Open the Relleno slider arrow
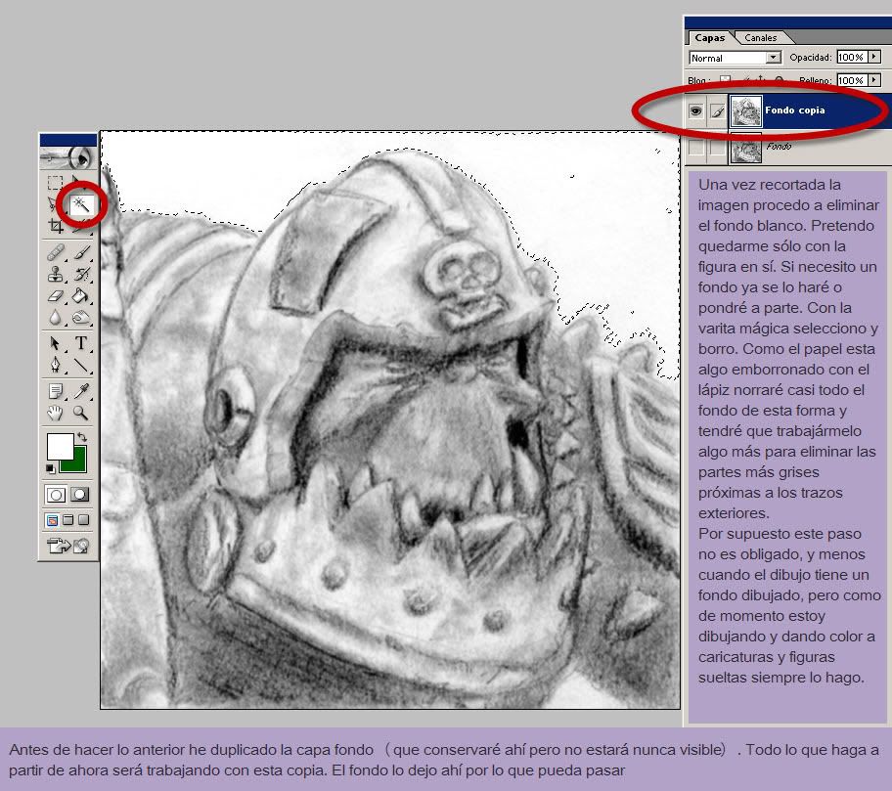 874,80
